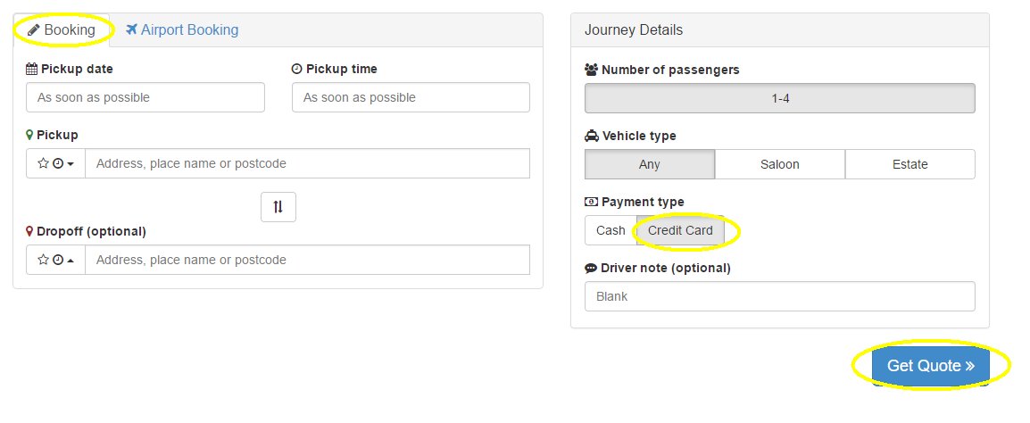The height and width of the screenshot is (423, 1030).
Task: Select the Any vehicle type button
Action: coord(650,164)
